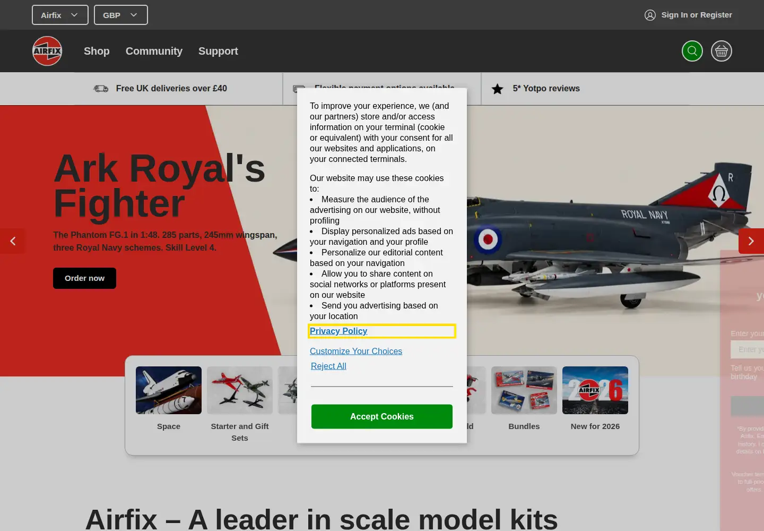Image resolution: width=764 pixels, height=531 pixels.
Task: Click 'Starter and Gift Sets' label
Action: (x=240, y=432)
